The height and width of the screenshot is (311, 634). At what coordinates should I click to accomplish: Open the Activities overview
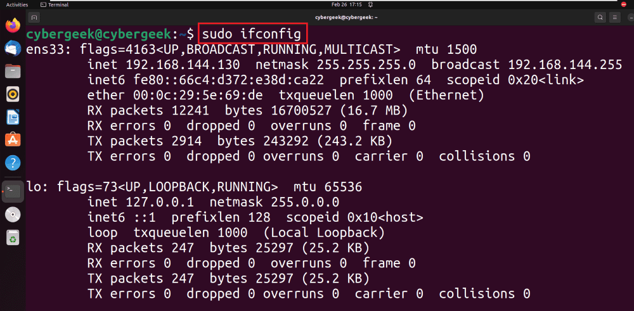pos(17,4)
